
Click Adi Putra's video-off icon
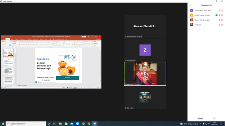click(x=222, y=25)
